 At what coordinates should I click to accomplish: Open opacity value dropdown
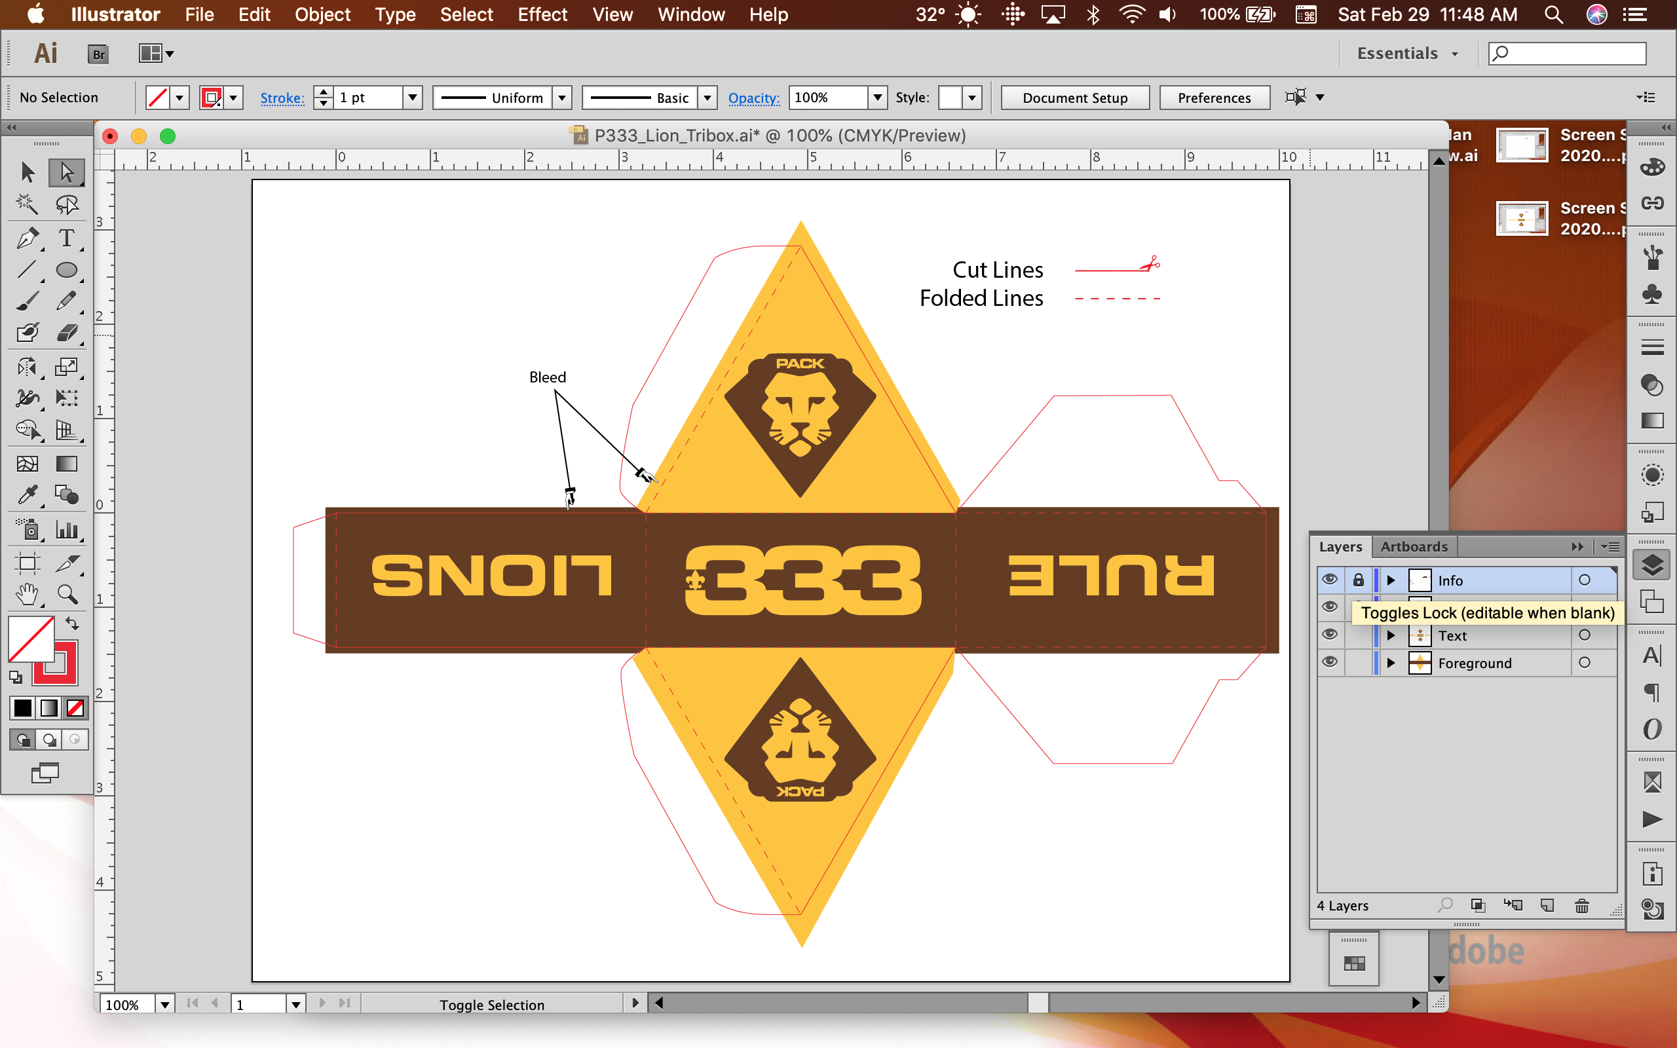[x=877, y=98]
